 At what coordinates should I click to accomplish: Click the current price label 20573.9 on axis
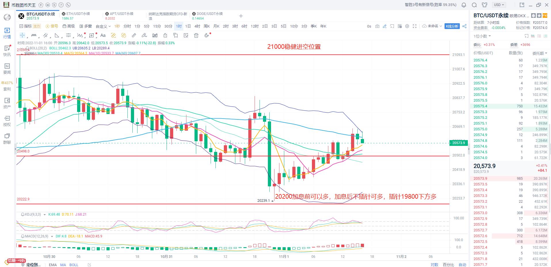coord(458,143)
